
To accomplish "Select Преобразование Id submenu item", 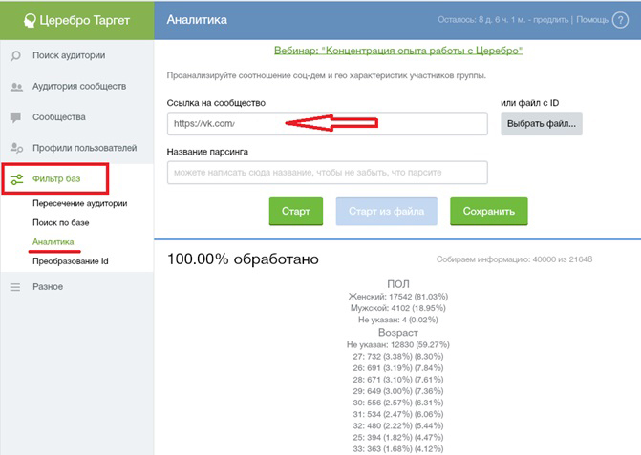I will click(71, 261).
